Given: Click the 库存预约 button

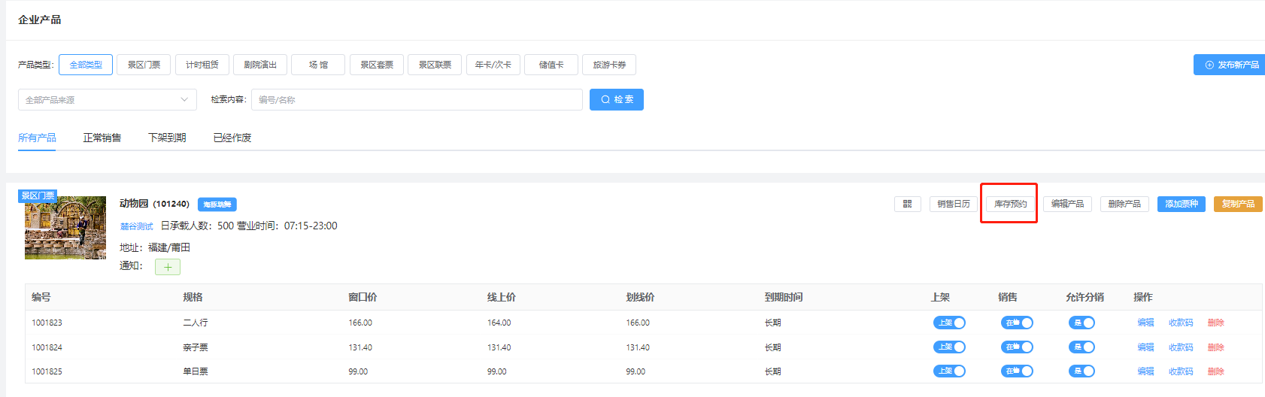Looking at the screenshot, I should point(1010,204).
